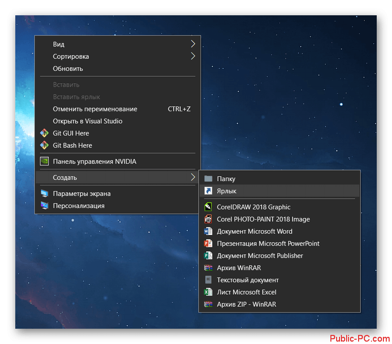Open Персонализация
The width and height of the screenshot is (392, 344).
(117, 205)
